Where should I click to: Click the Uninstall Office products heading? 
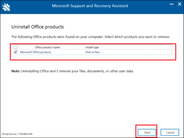point(38,27)
